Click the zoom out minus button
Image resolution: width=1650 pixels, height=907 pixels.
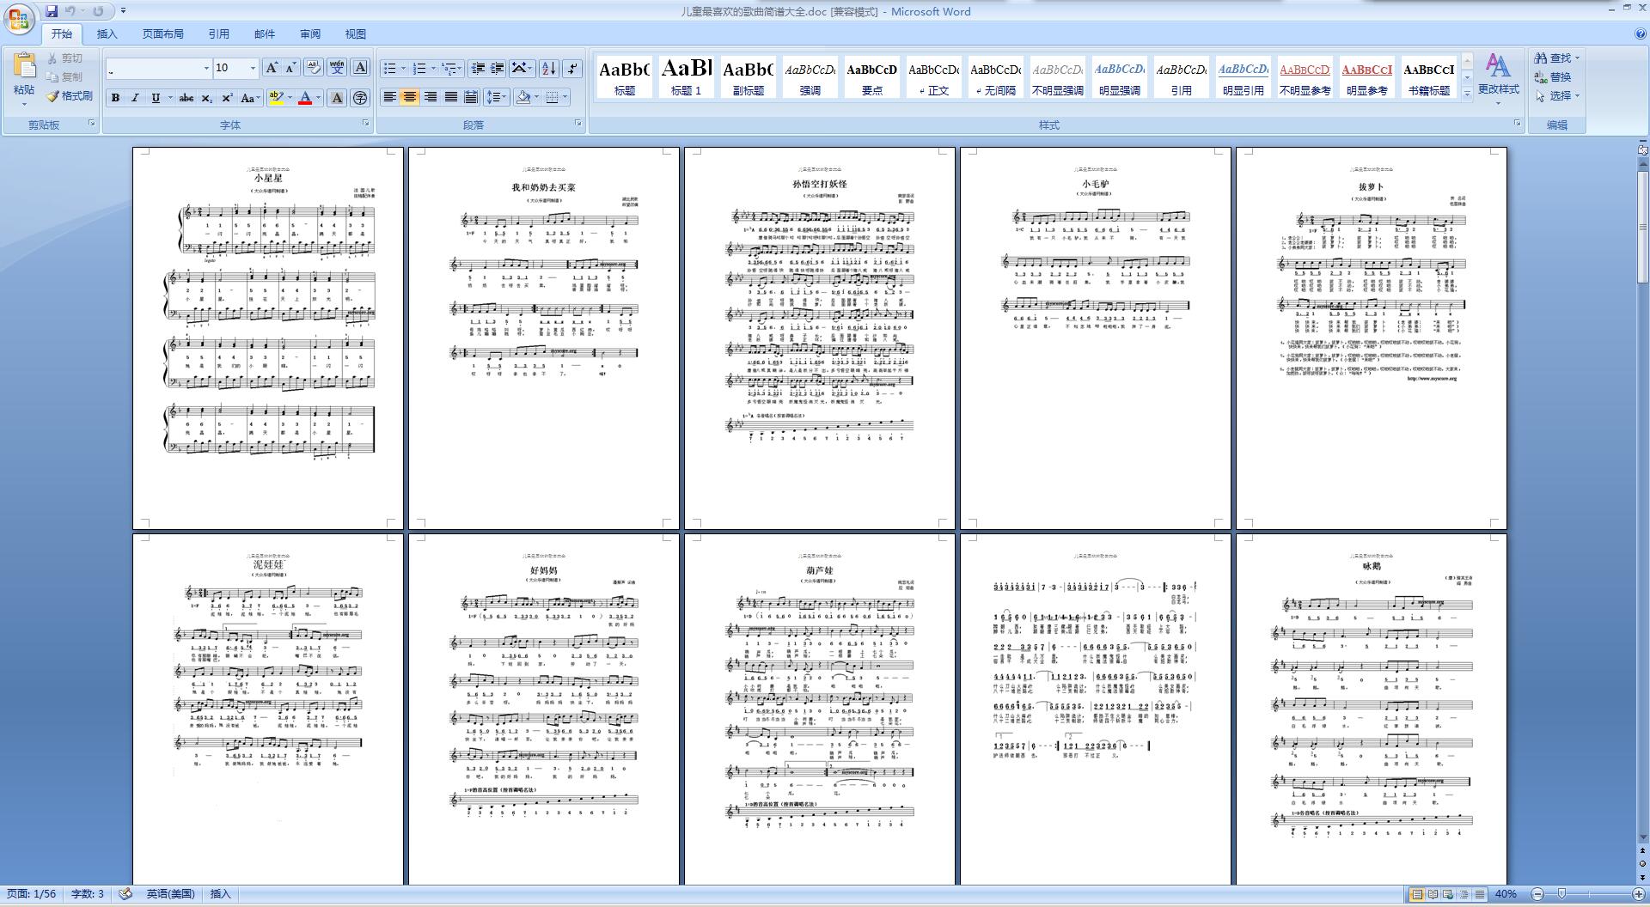(x=1538, y=894)
